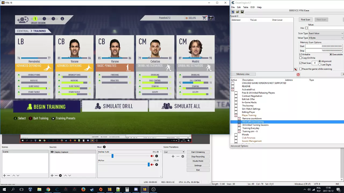Open Cheat Engine Table menu
Screen dimensions: 344x193
(246, 7)
